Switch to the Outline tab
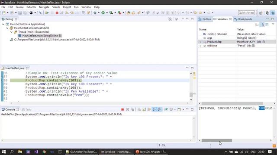The height and width of the screenshot is (155, 277). [205, 19]
